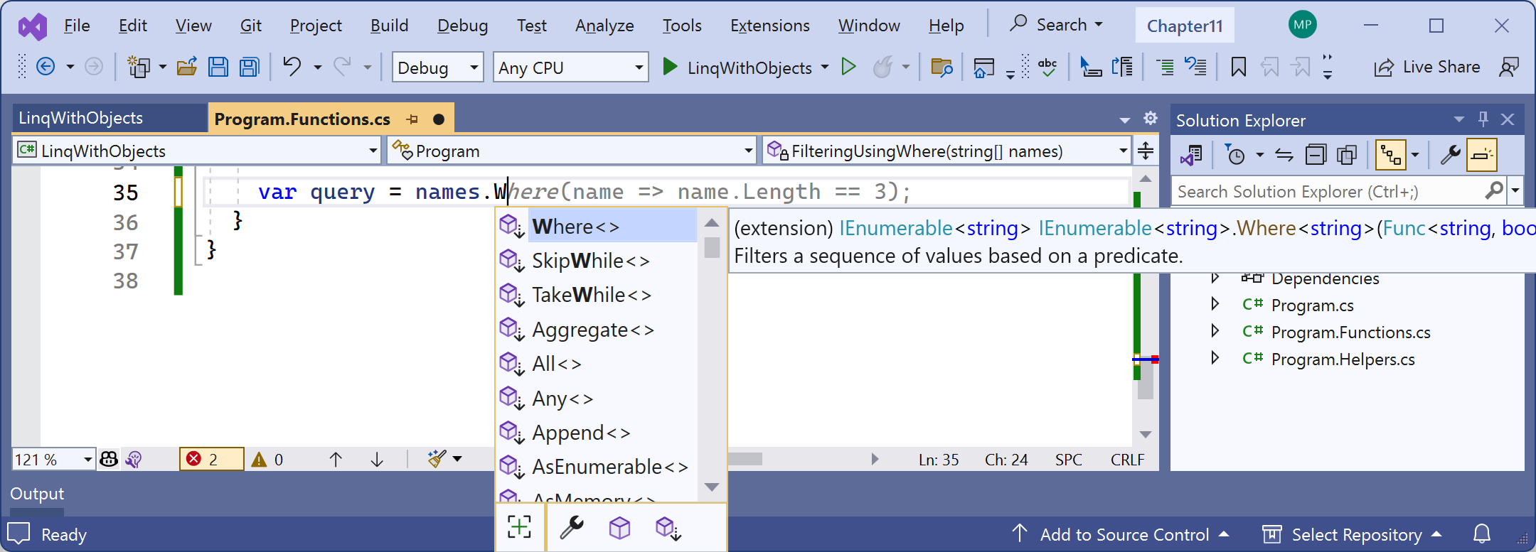
Task: Click the send feedback person icon
Action: click(x=1509, y=67)
